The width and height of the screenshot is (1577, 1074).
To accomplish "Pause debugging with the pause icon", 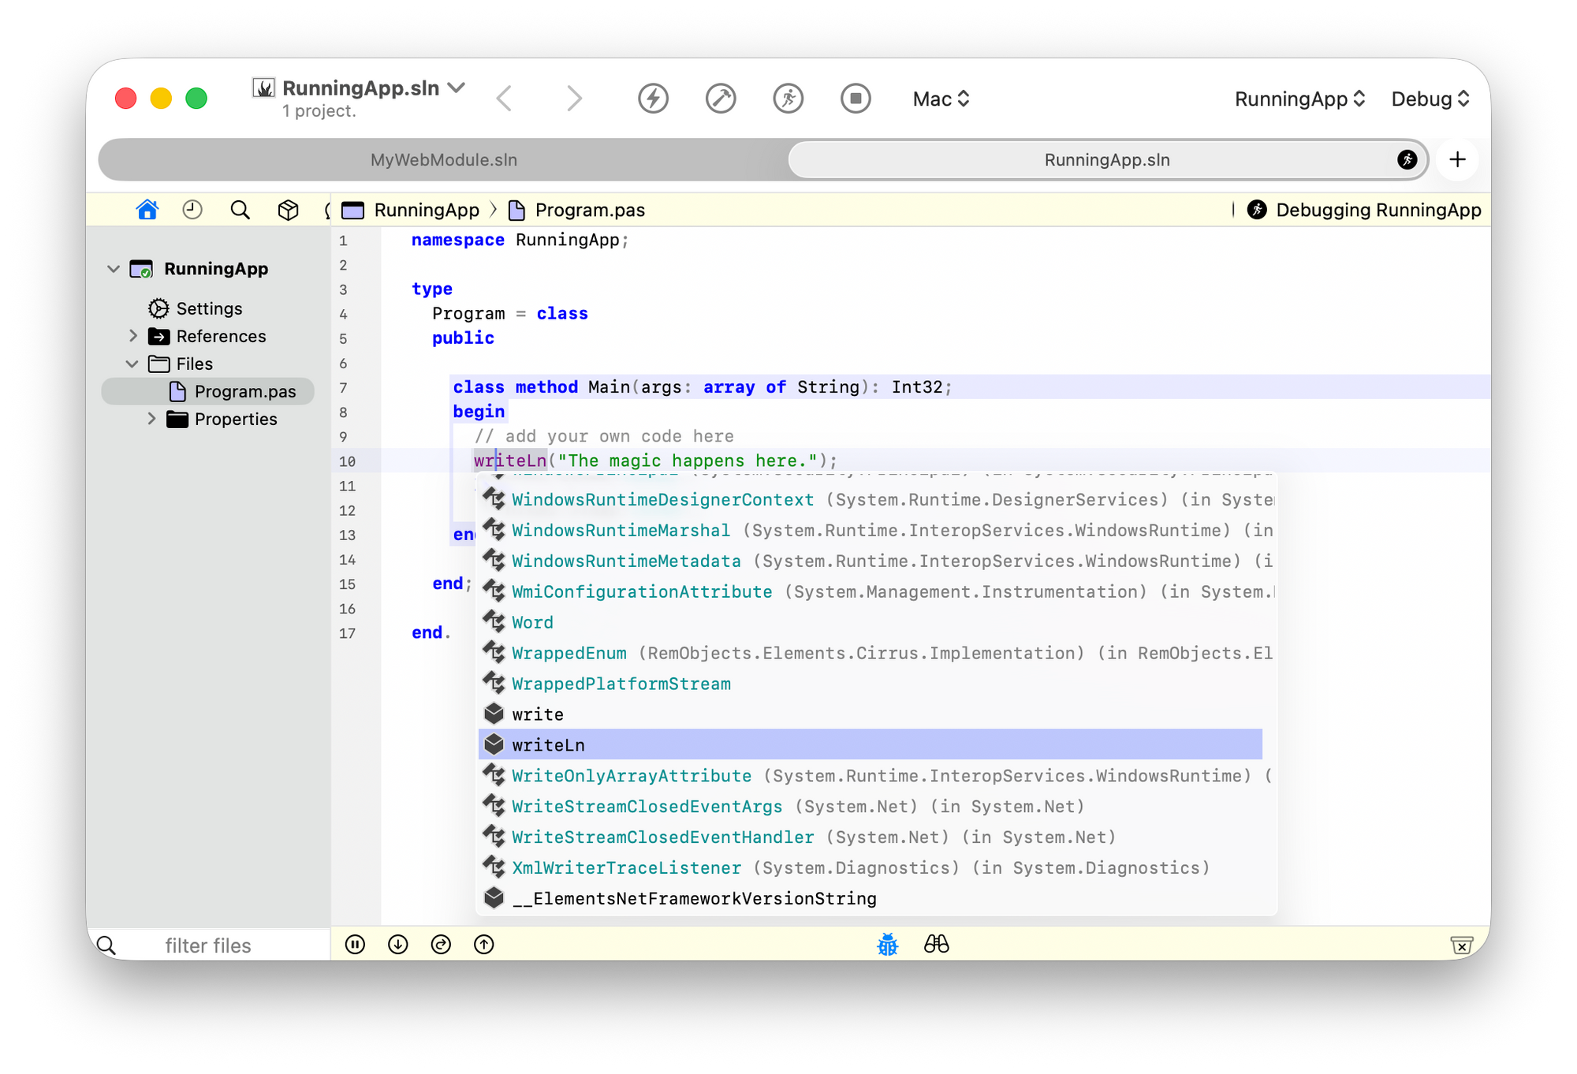I will tap(355, 944).
